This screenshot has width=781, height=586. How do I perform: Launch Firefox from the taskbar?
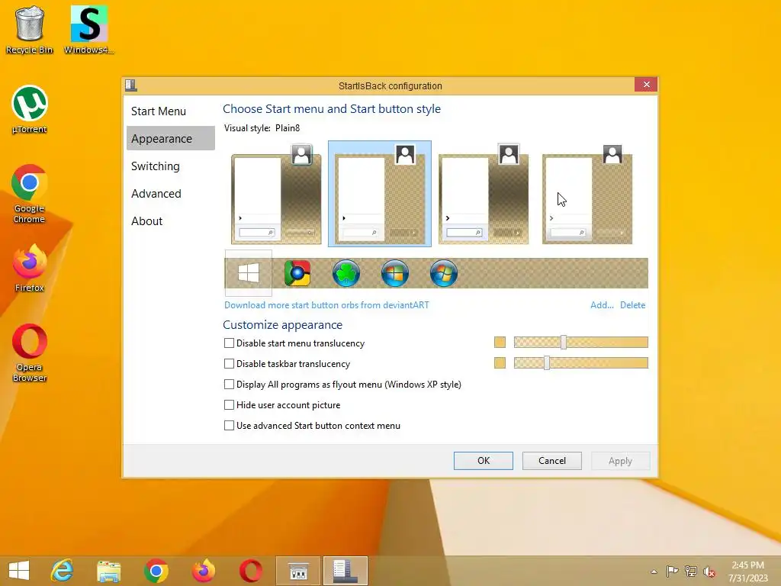pyautogui.click(x=203, y=571)
